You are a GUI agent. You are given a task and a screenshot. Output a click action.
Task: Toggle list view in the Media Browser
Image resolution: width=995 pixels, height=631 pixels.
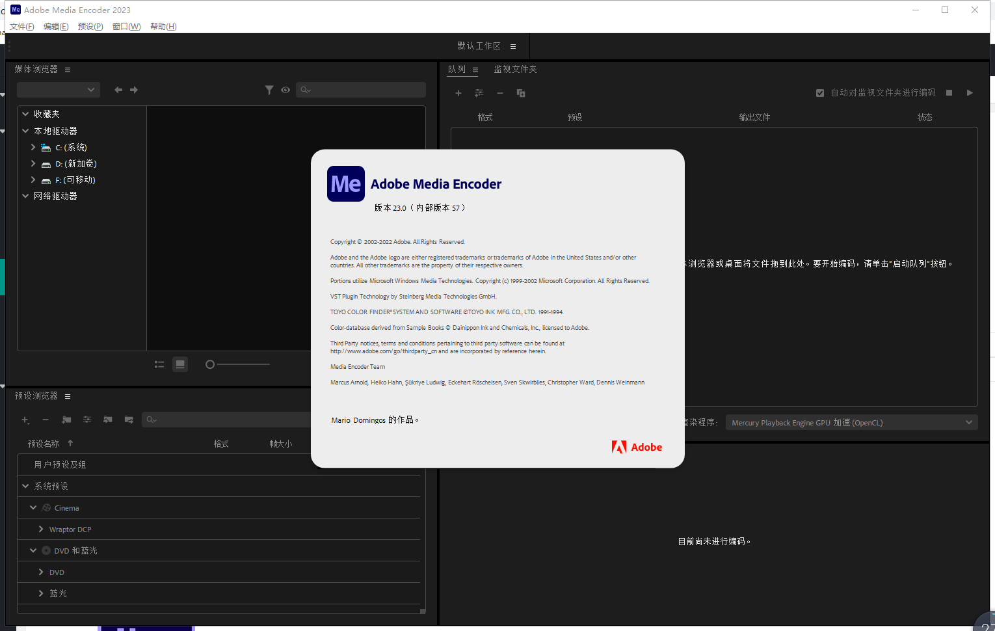click(159, 364)
